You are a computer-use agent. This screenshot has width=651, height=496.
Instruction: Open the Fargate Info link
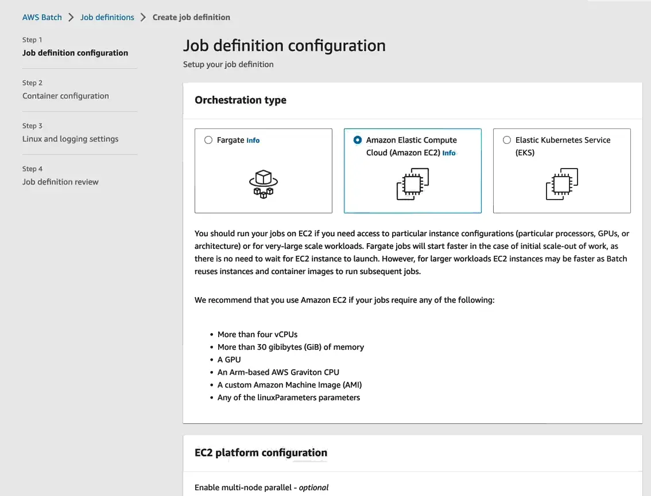point(253,140)
